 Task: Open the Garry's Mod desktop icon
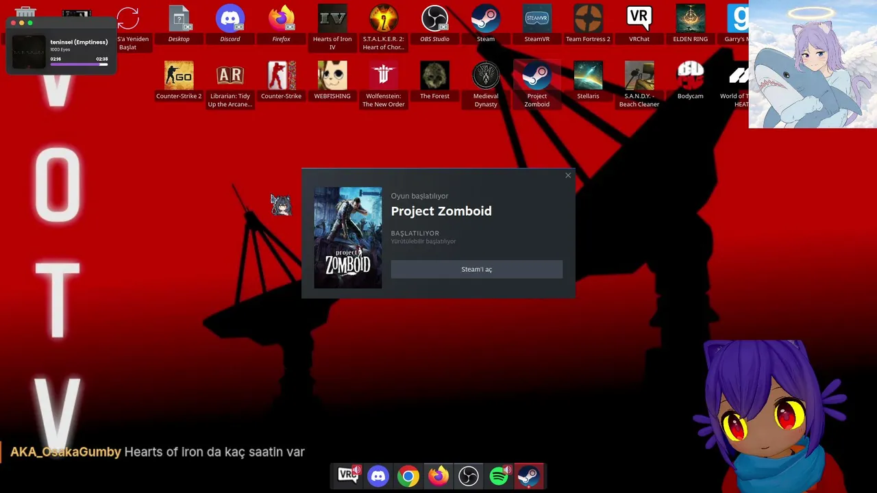737,24
